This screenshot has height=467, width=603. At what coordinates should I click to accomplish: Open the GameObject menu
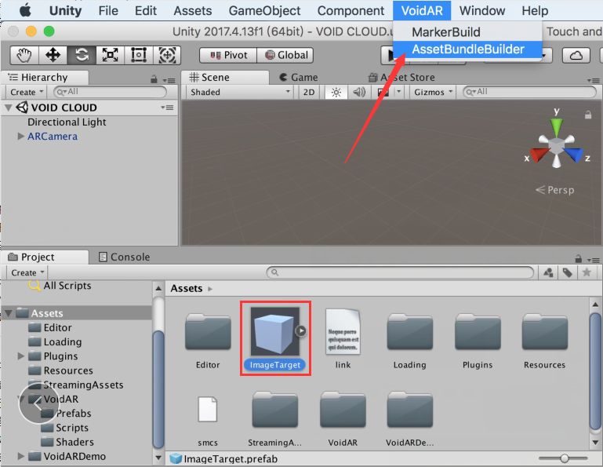click(x=264, y=11)
